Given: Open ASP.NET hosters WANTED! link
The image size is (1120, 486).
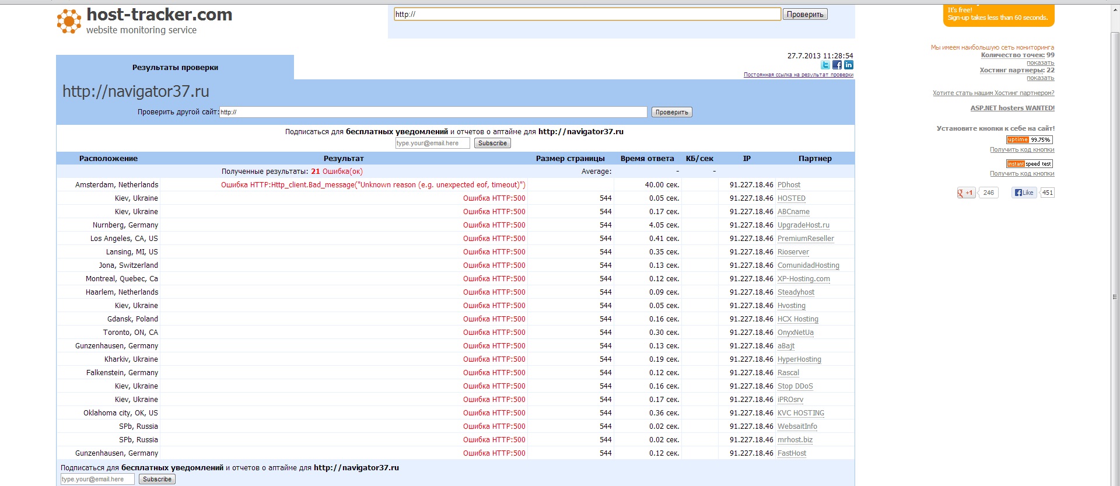Looking at the screenshot, I should [x=1012, y=108].
